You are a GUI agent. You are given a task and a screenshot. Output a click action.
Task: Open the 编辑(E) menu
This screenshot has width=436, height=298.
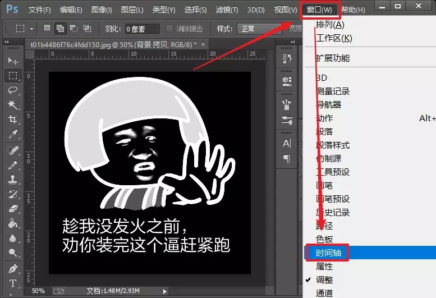pyautogui.click(x=71, y=10)
